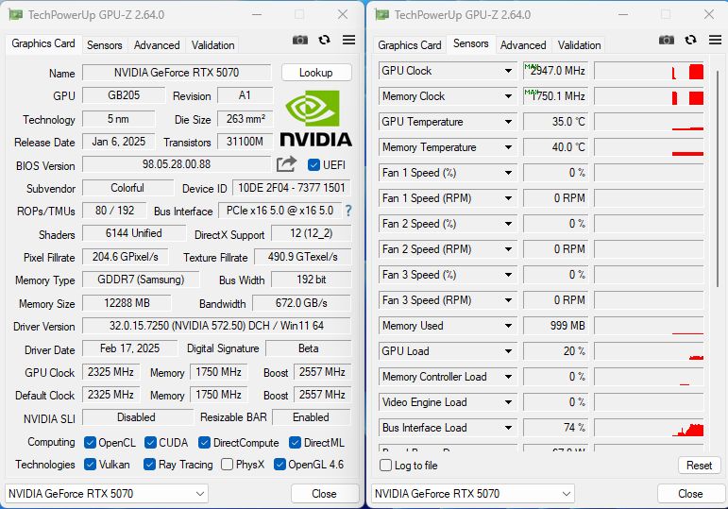Click Resizable BAR Enabled field
Viewport: 728px width, 509px height.
tap(311, 417)
